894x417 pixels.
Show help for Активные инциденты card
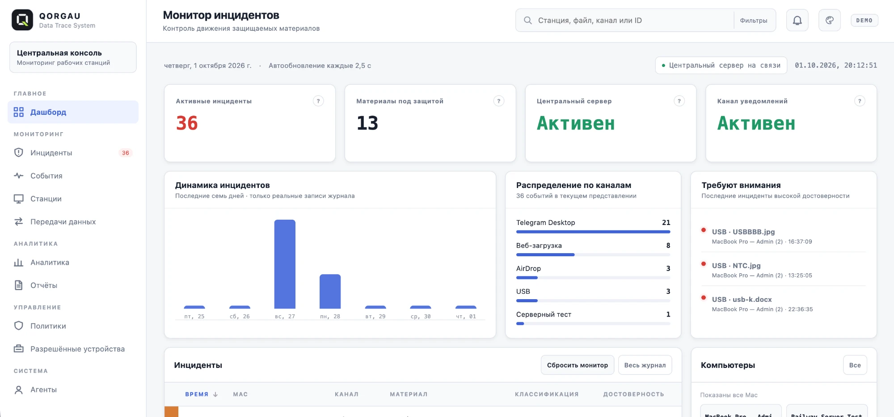(x=318, y=101)
